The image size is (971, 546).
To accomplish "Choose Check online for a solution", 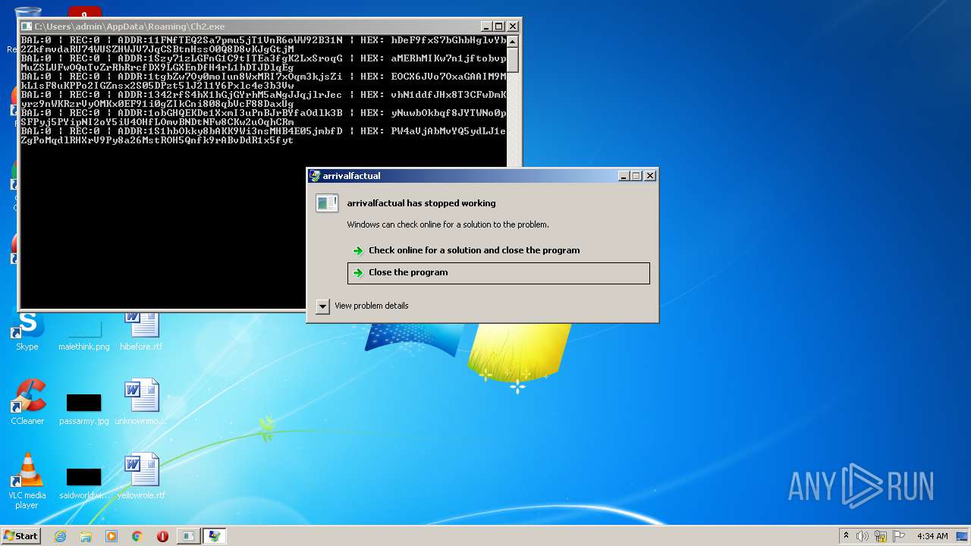I will tap(474, 250).
